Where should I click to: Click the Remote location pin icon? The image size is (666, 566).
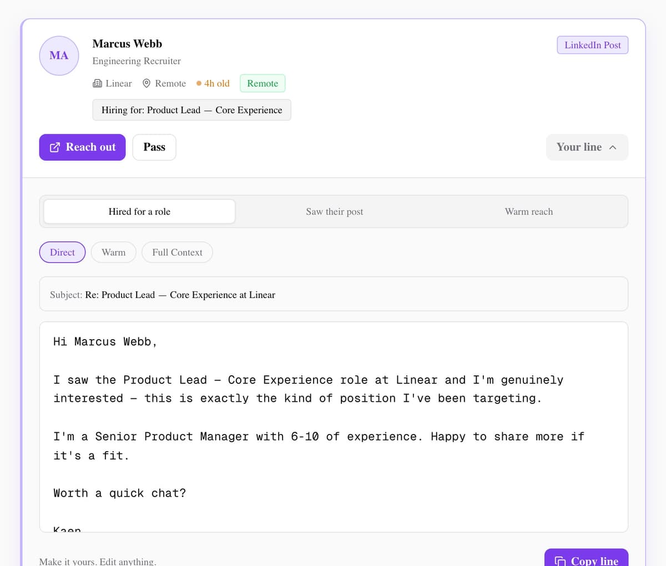pos(147,83)
